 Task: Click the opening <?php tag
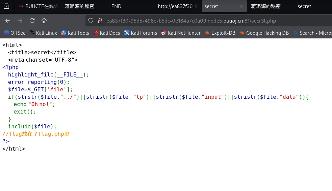10,67
